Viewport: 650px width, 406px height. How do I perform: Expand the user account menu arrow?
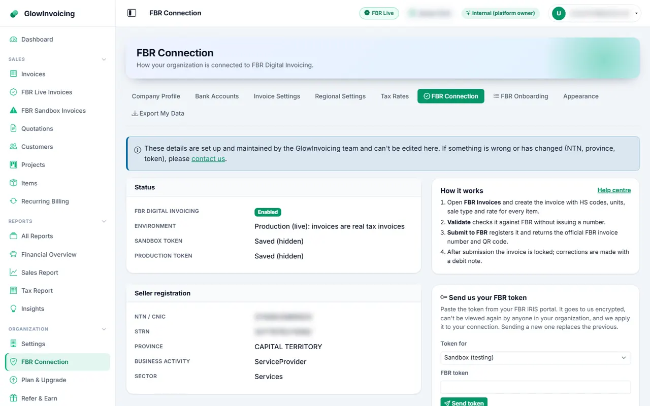[636, 14]
